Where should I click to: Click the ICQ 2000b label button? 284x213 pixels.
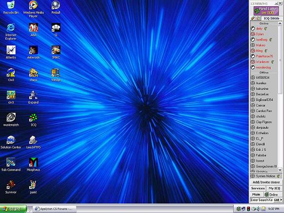(271, 18)
